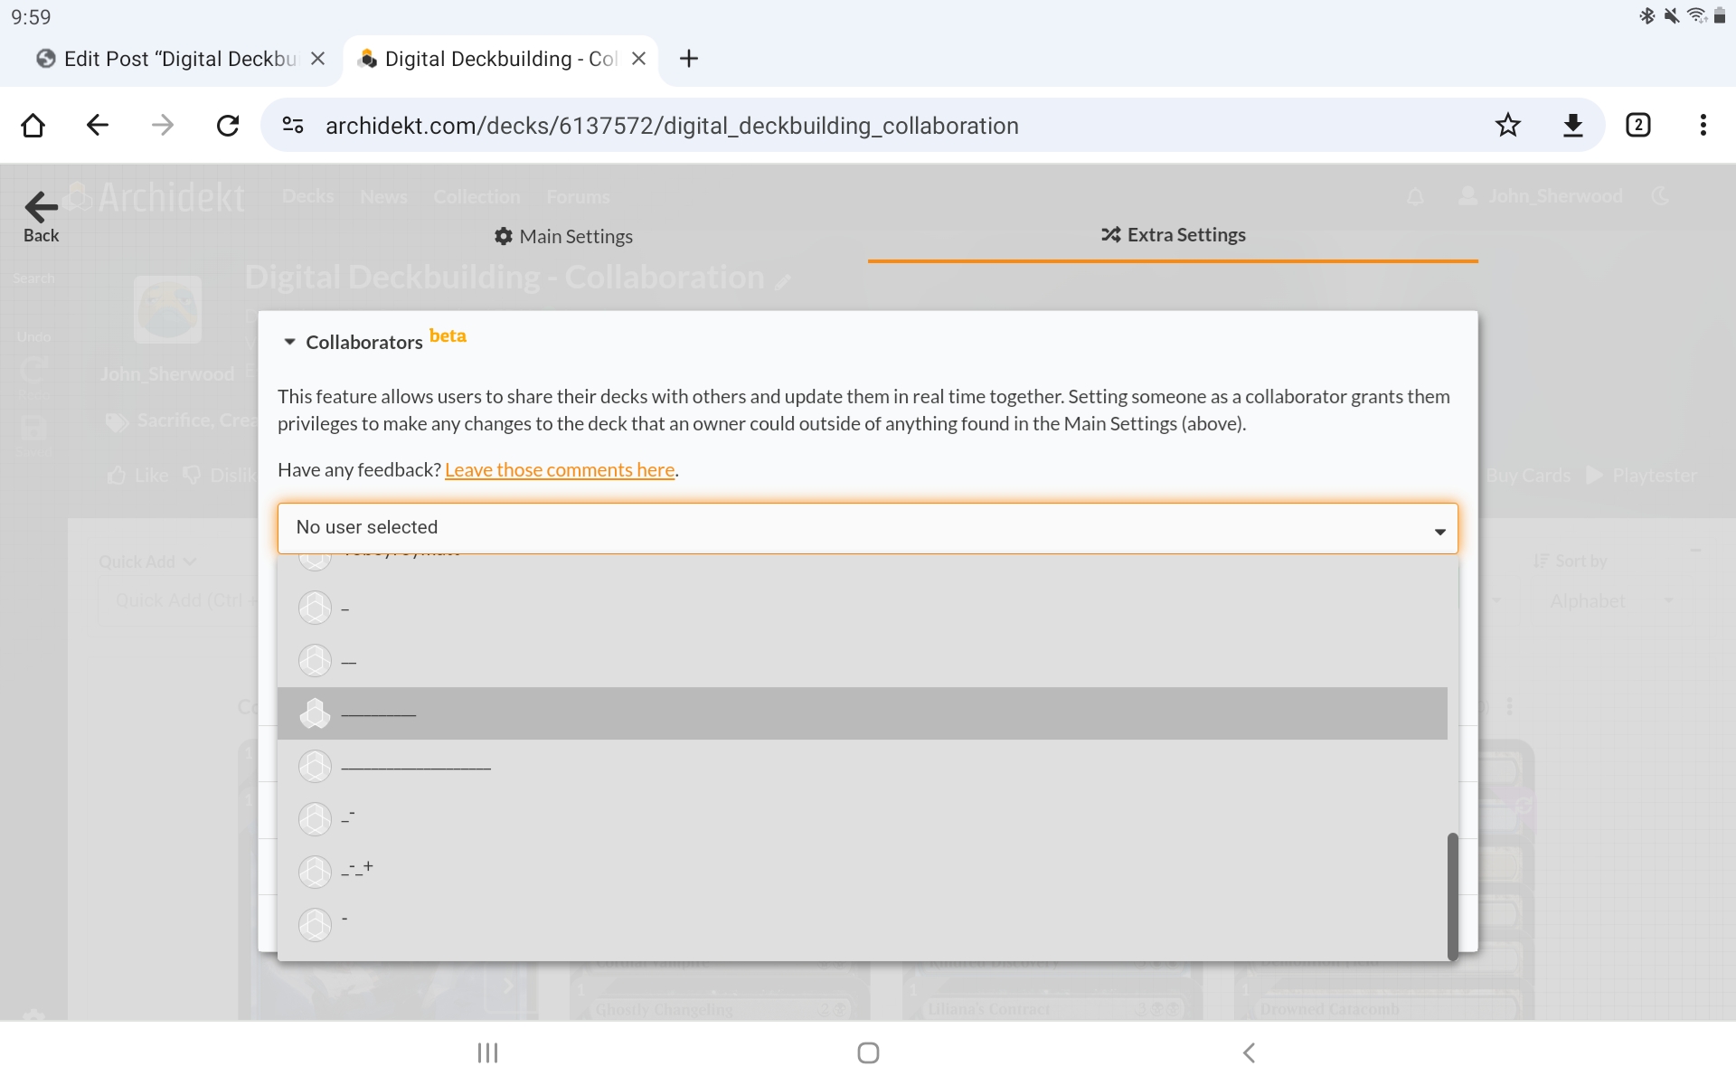
Task: Open the tab switcher showing 2
Action: (x=1637, y=125)
